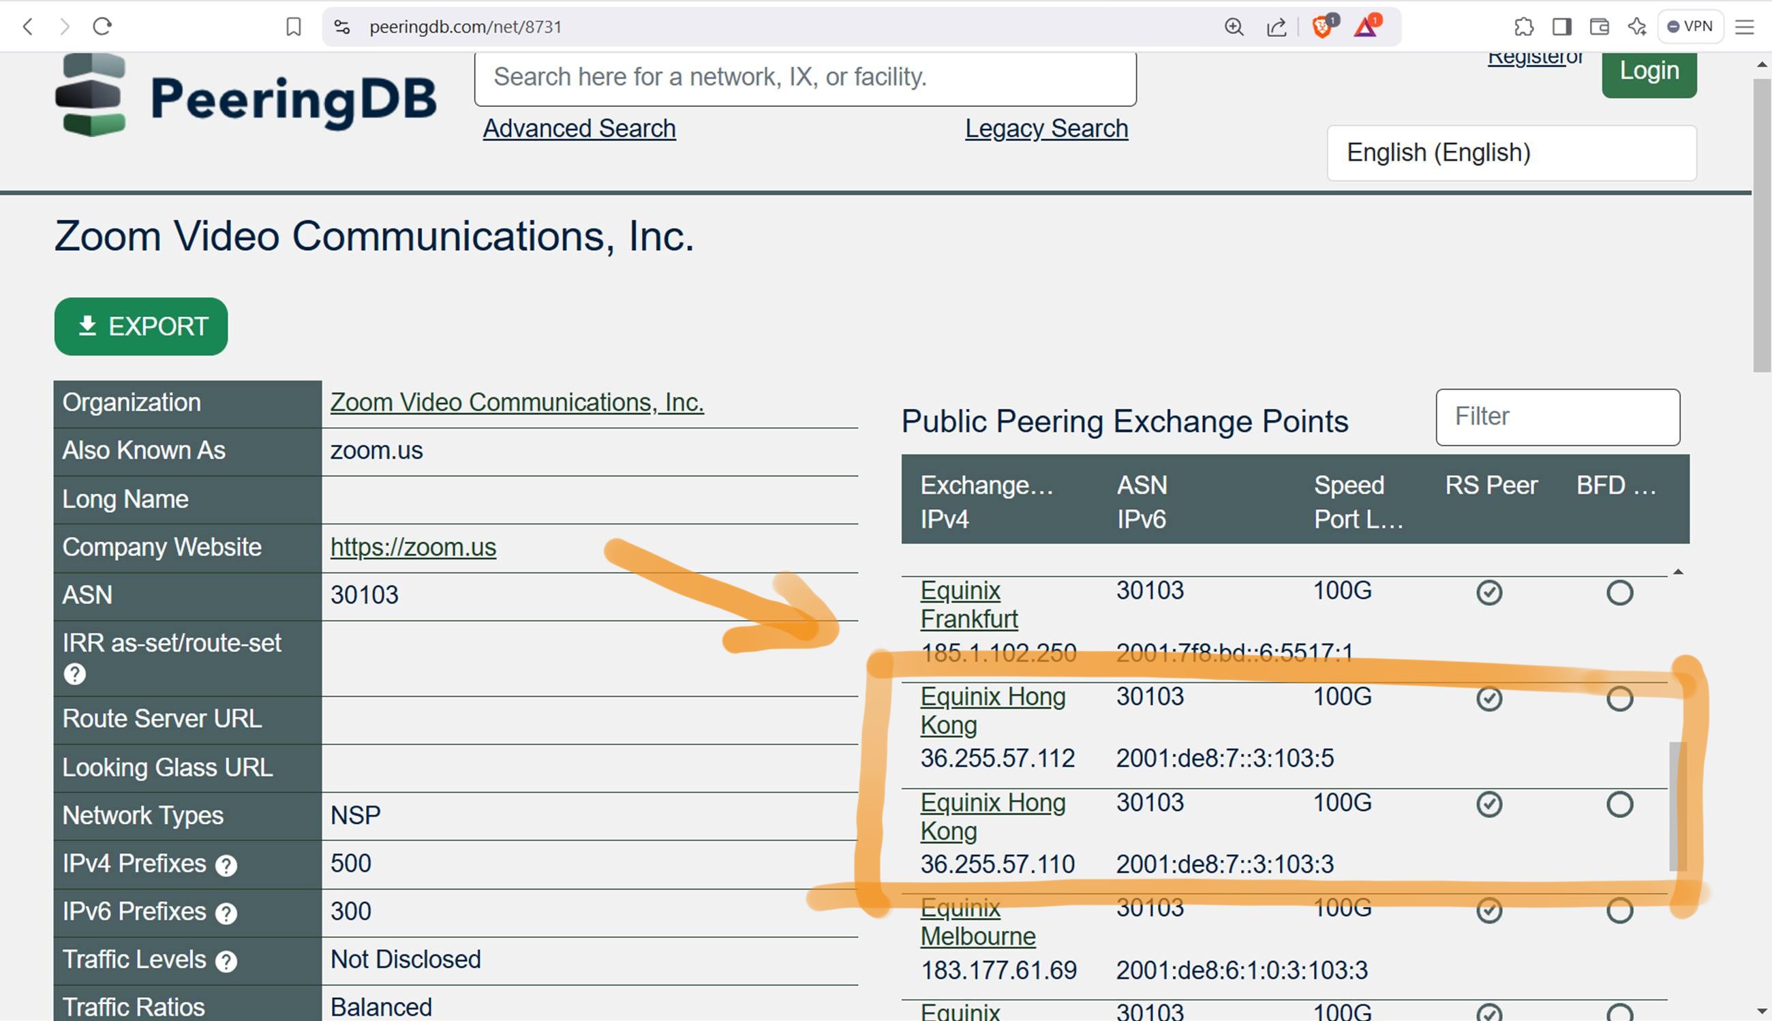The image size is (1772, 1021).
Task: Click BFD circle for Equinix Frankfurt row
Action: [x=1619, y=592]
